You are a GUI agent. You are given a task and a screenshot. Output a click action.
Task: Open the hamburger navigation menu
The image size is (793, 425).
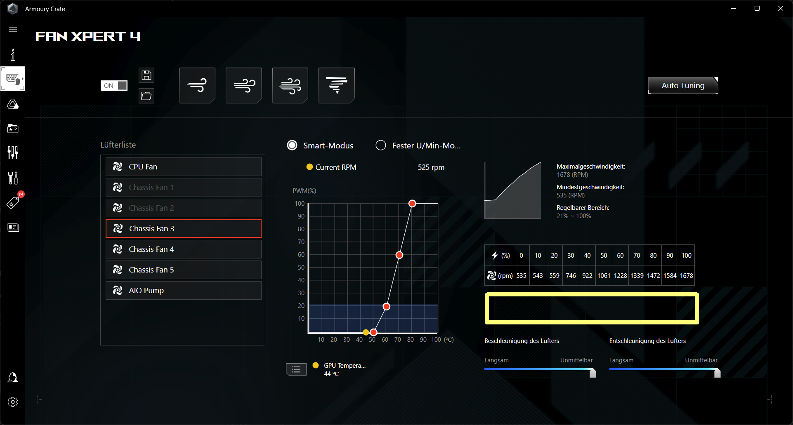click(x=13, y=29)
